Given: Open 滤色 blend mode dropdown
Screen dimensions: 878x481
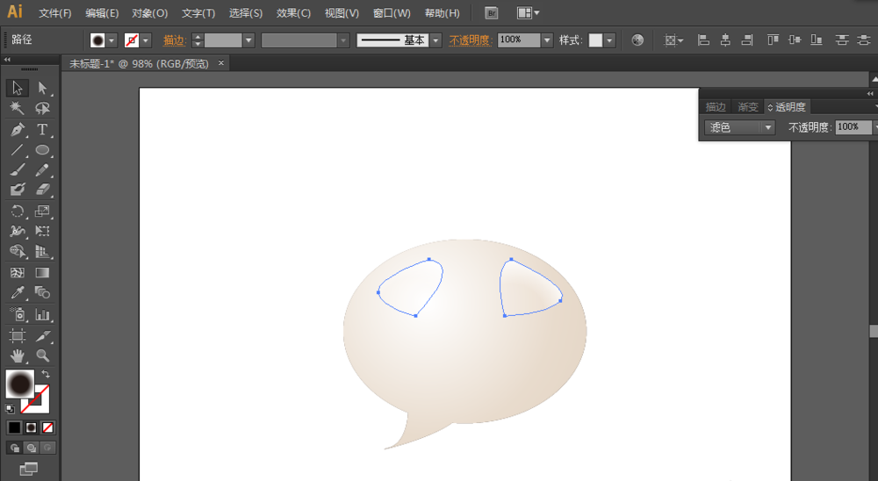Looking at the screenshot, I should (739, 127).
